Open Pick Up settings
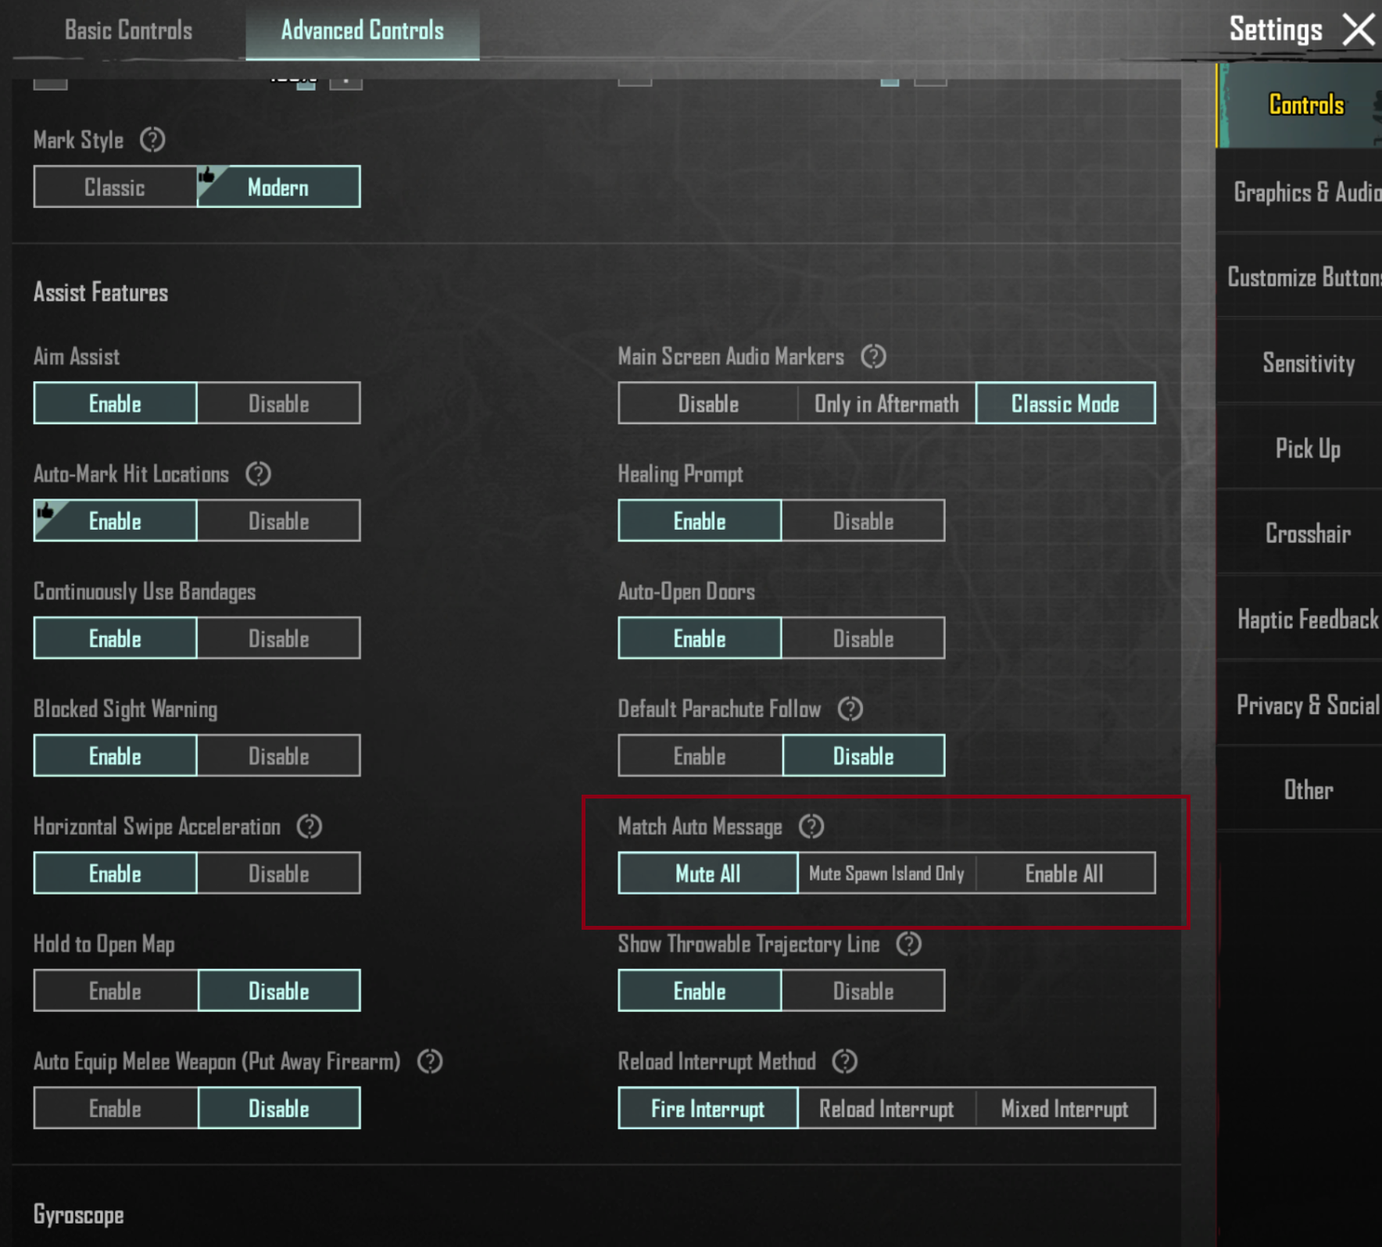The width and height of the screenshot is (1382, 1247). (1299, 448)
